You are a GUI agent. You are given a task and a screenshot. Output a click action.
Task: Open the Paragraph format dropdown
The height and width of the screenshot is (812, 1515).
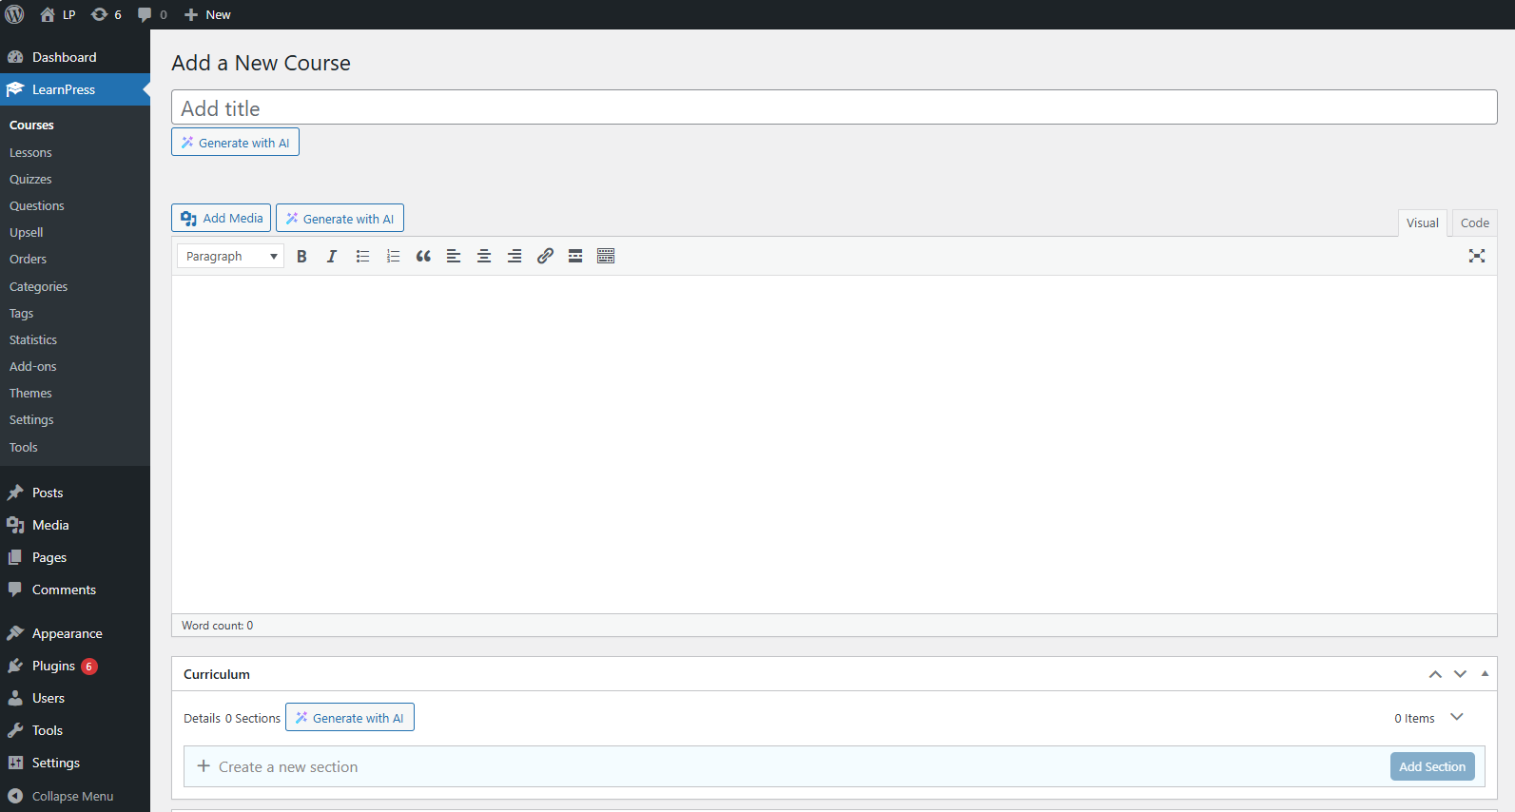[230, 256]
